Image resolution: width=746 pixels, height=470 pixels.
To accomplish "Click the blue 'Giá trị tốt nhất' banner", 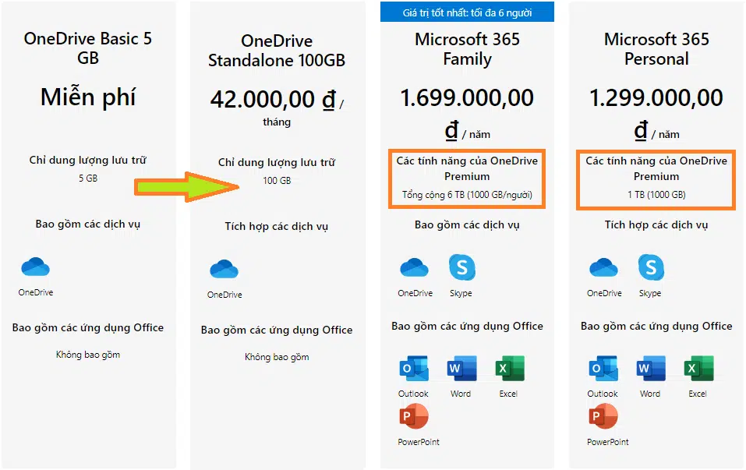I will tap(466, 11).
